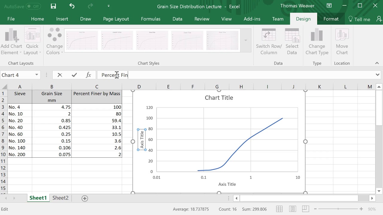Image resolution: width=383 pixels, height=215 pixels.
Task: Expand the Chart Styles gallery
Action: pyautogui.click(x=246, y=40)
